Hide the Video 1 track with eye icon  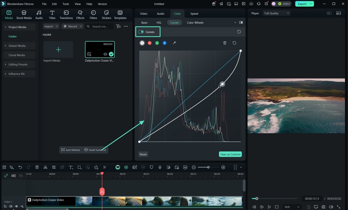tap(16, 206)
